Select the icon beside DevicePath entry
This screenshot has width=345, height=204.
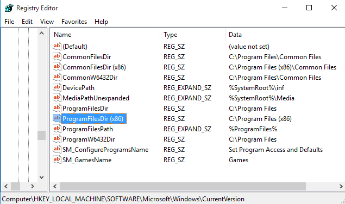(x=57, y=87)
